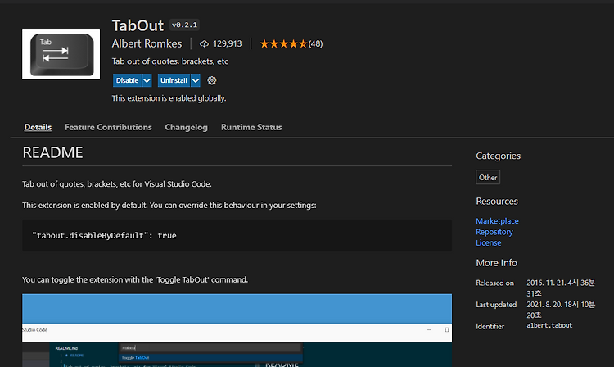Click the tabout.disableByDefault code block

point(237,235)
